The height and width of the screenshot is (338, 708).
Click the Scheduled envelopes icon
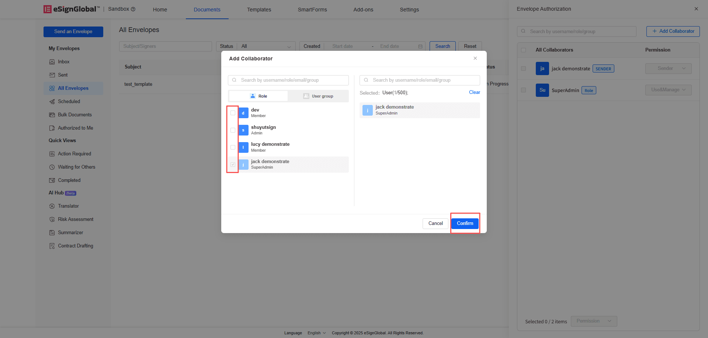(52, 102)
